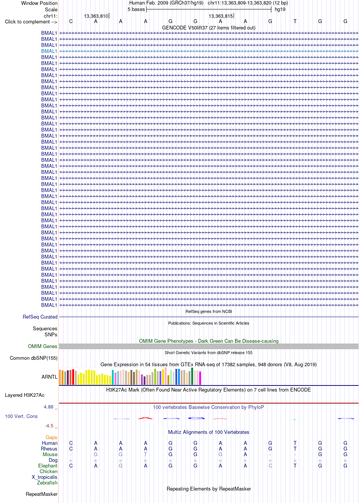
Task: Click the T base in the Human alignment row
Action: pyautogui.click(x=295, y=443)
